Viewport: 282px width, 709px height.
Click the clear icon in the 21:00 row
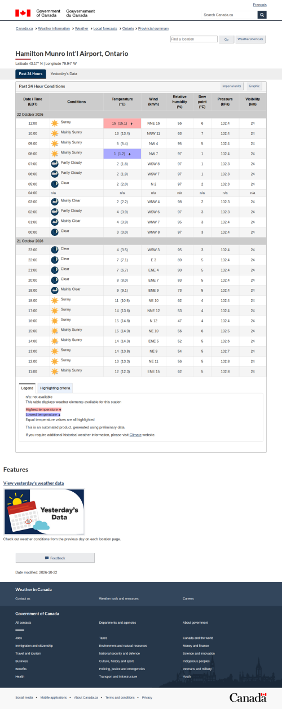[55, 270]
